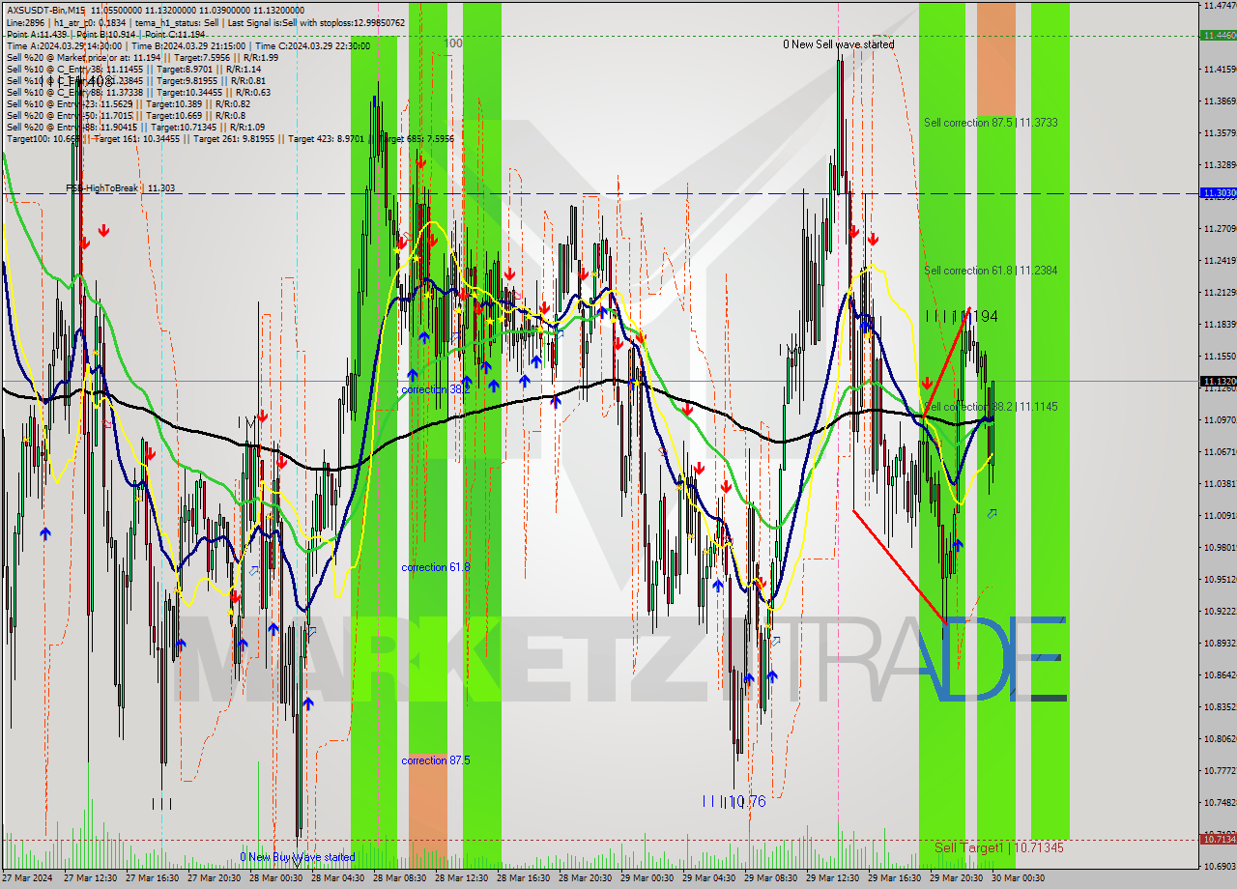Click 'Sell correction 61.8 | 11.2384' label

pyautogui.click(x=990, y=271)
